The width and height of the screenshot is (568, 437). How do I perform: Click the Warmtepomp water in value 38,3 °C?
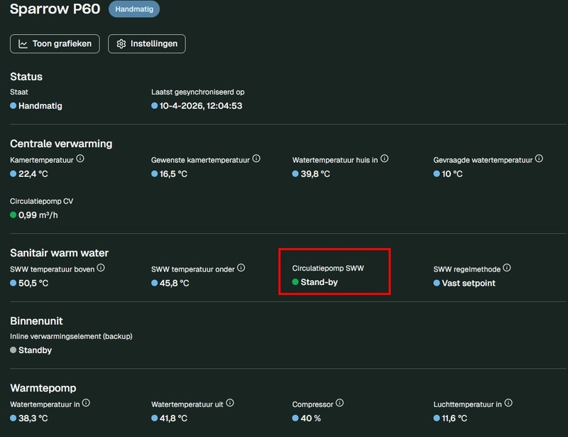33,419
